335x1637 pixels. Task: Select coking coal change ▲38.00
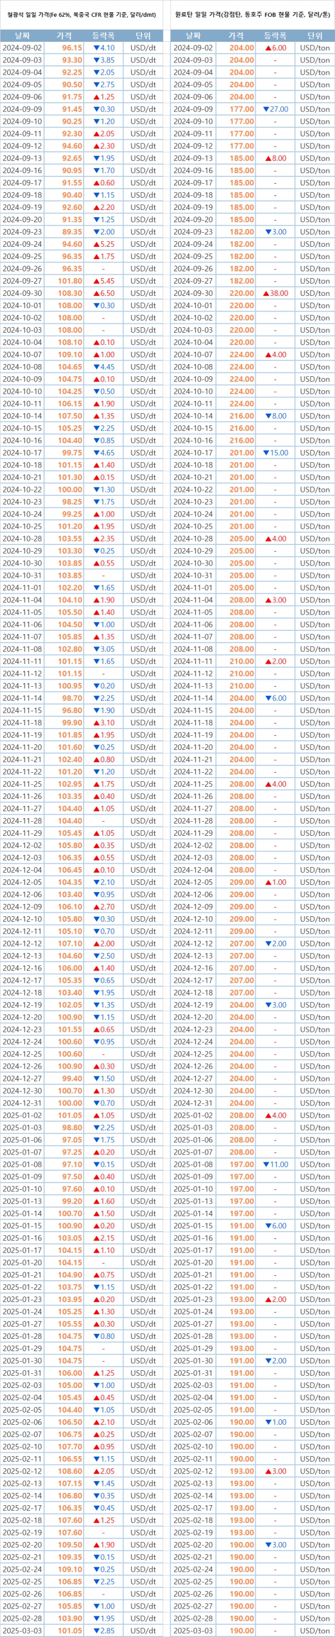[x=275, y=294]
